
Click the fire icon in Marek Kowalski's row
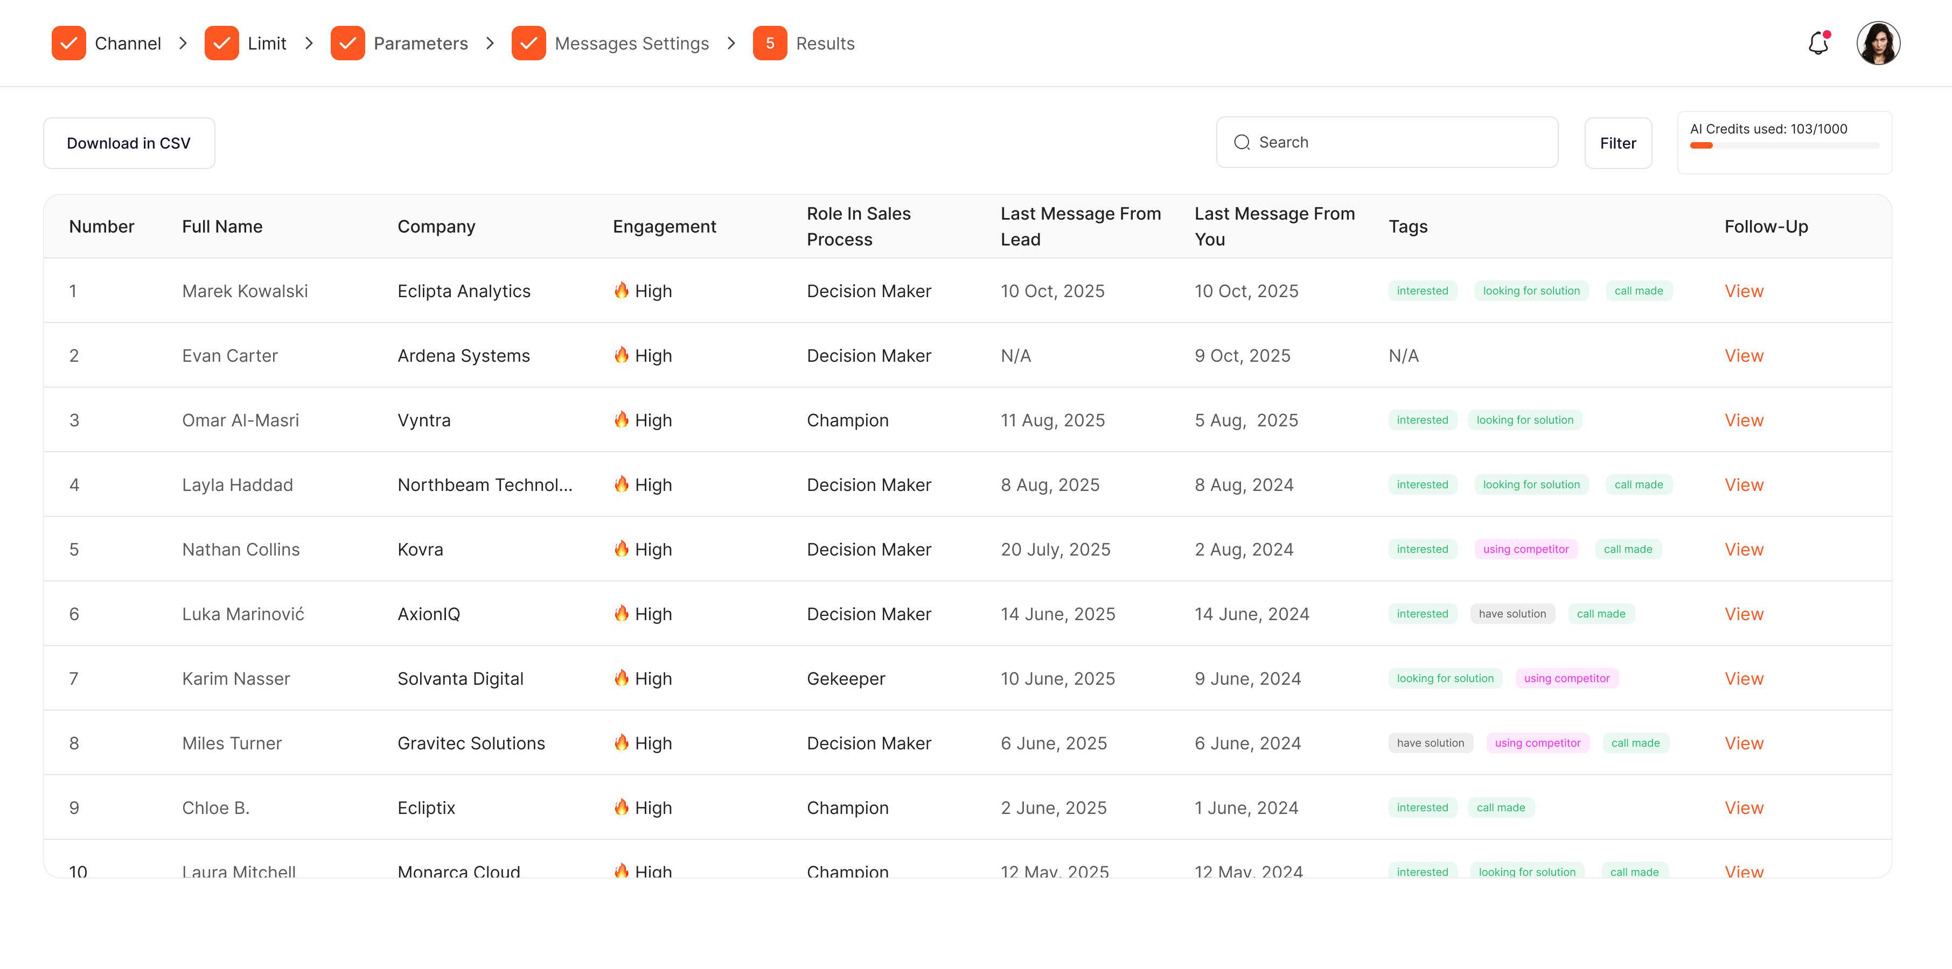(622, 290)
